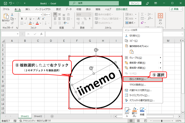The image size is (185, 123).
Task: Click the increase indent icon
Action: click(59, 23)
